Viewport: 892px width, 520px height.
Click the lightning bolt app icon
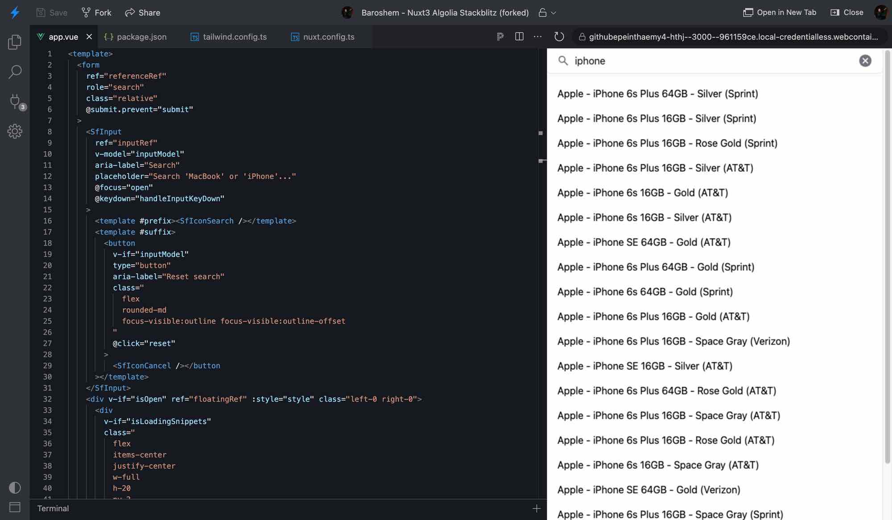pos(15,12)
